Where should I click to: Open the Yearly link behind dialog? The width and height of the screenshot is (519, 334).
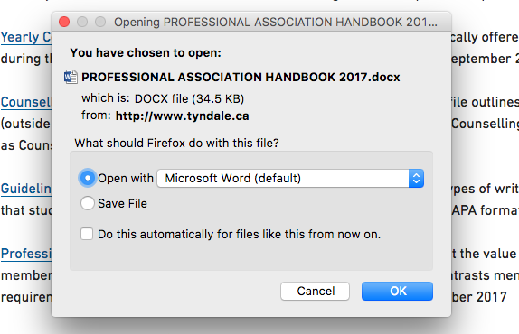[26, 37]
